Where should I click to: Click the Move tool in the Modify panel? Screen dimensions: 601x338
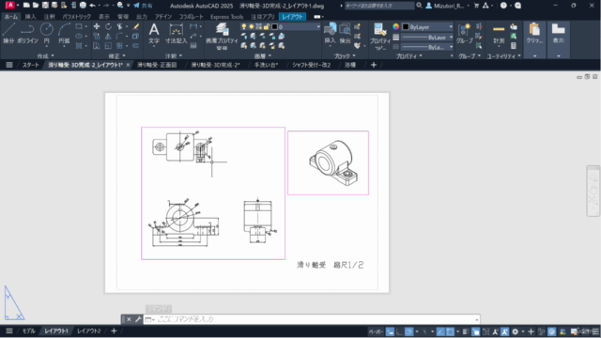(97, 26)
